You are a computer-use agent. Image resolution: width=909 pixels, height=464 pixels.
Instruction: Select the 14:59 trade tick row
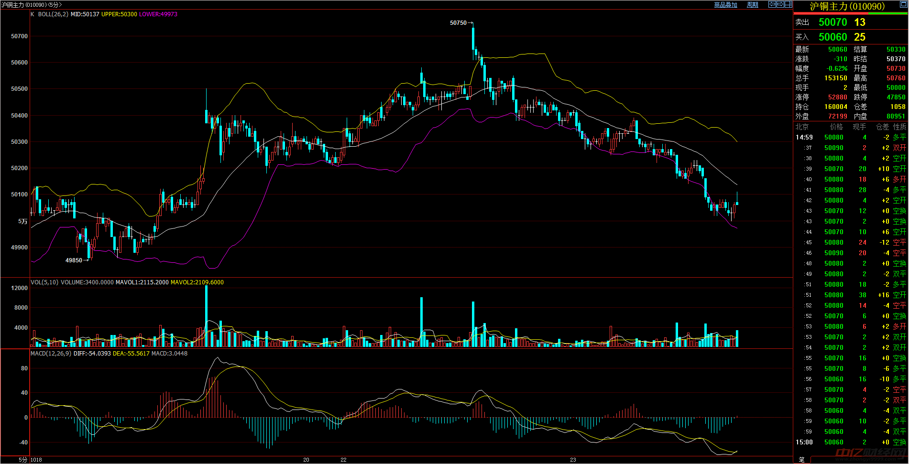(851, 137)
